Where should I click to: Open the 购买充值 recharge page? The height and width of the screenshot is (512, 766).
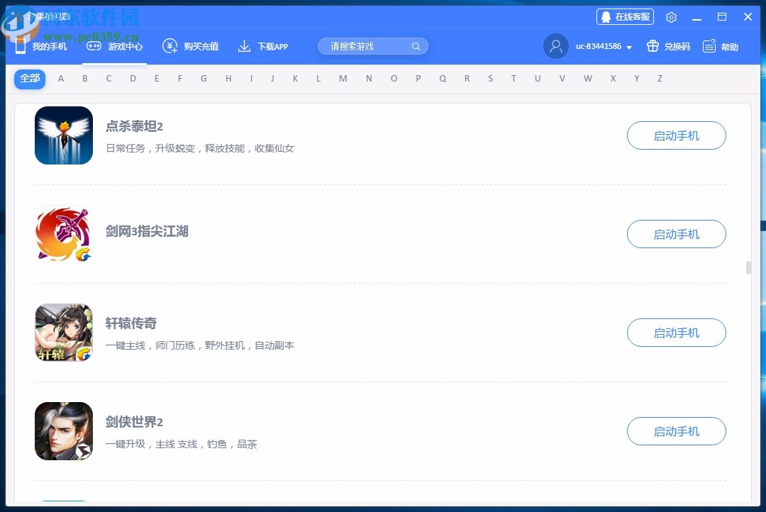pyautogui.click(x=190, y=45)
